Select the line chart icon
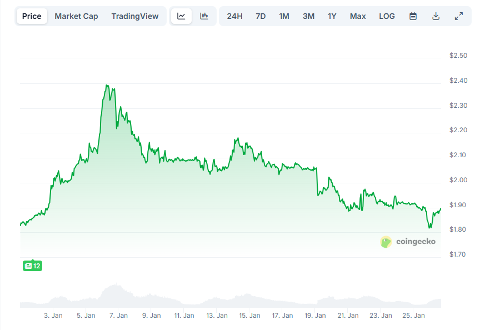Image resolution: width=485 pixels, height=330 pixels. 182,16
